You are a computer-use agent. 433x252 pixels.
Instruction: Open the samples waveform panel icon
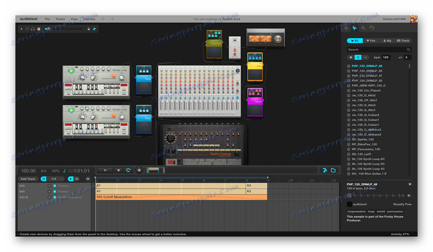[x=354, y=28]
